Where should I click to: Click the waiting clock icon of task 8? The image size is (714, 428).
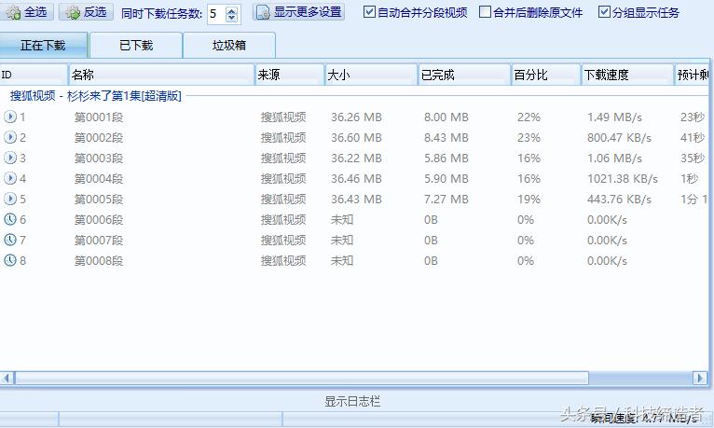pyautogui.click(x=10, y=260)
